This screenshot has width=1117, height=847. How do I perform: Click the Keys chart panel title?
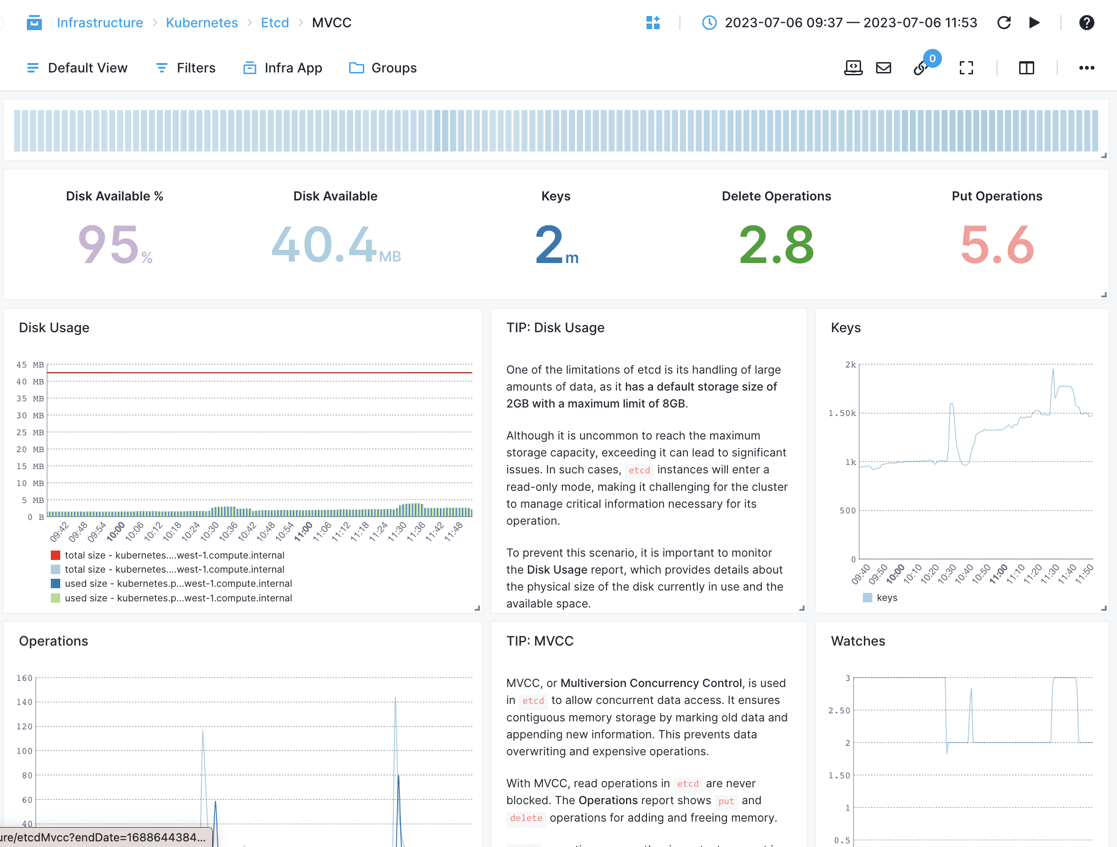point(846,328)
